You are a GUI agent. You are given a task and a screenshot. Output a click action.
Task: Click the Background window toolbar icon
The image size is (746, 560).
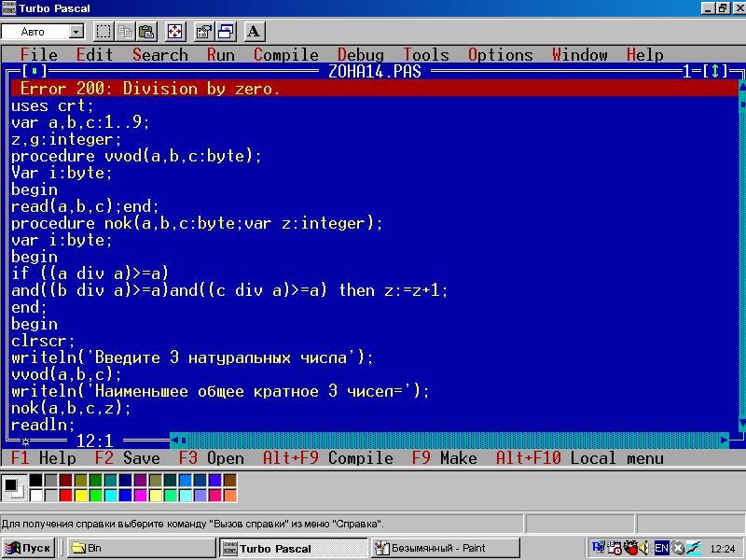(x=225, y=32)
